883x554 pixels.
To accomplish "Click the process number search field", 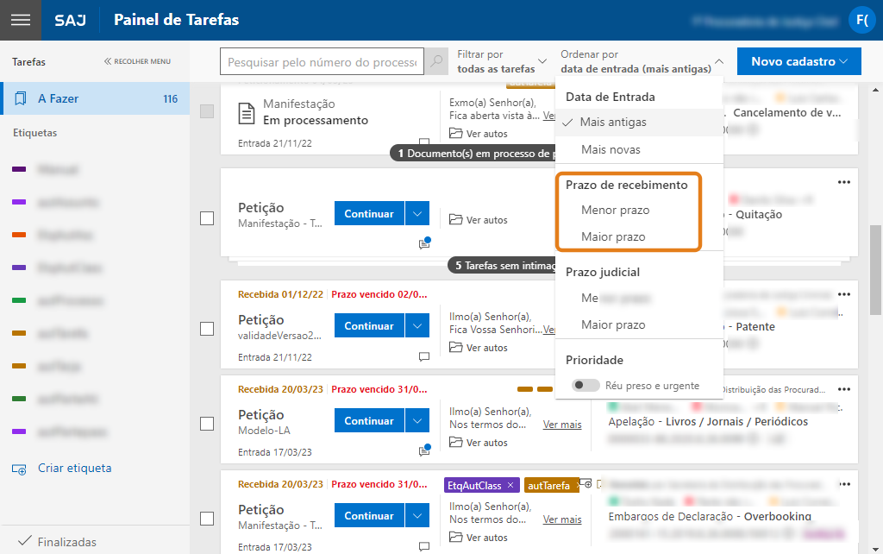I will click(x=322, y=62).
